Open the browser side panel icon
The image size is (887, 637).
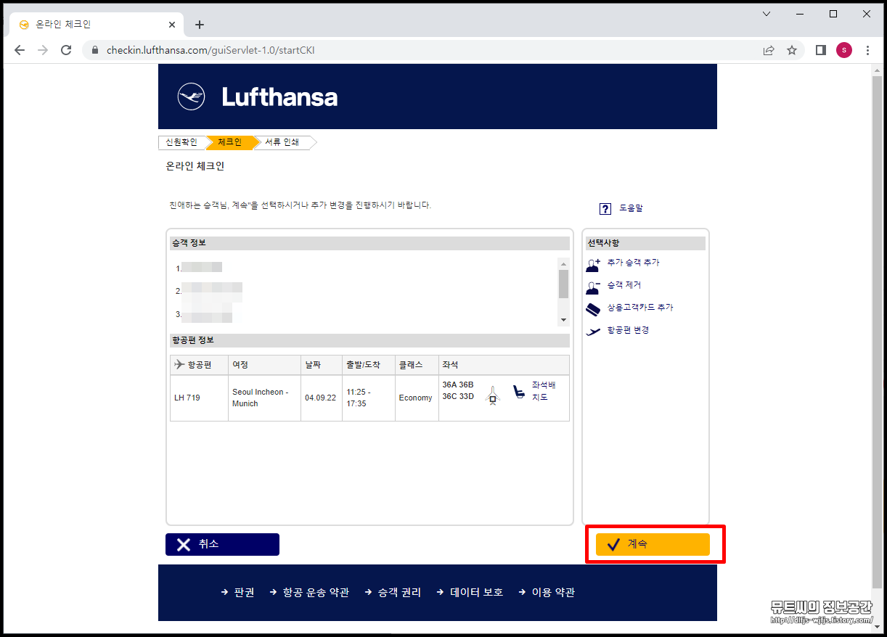tap(821, 50)
